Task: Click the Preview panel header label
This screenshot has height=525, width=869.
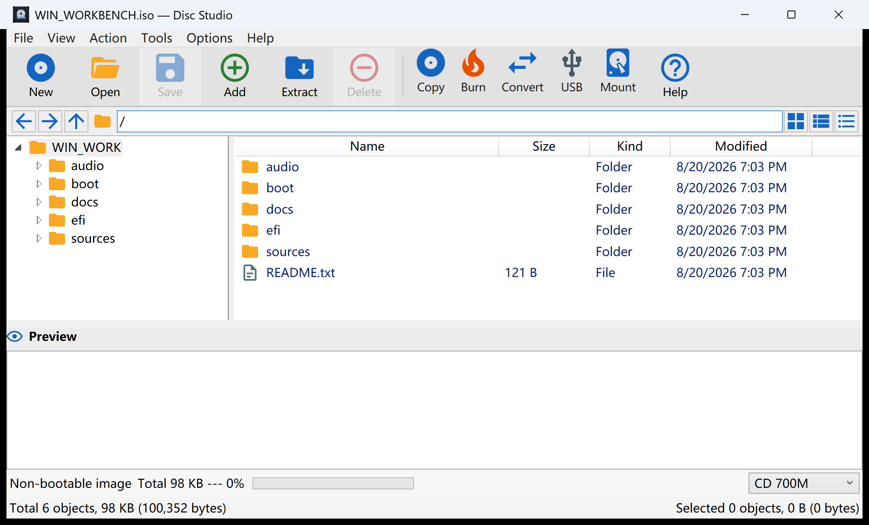Action: tap(53, 336)
